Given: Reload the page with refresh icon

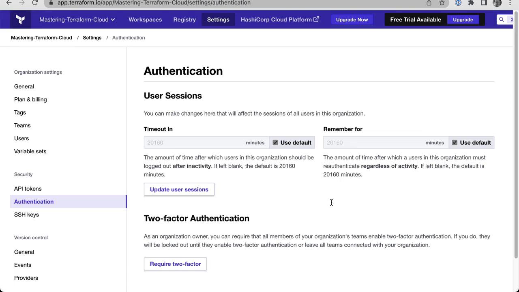Looking at the screenshot, I should tap(35, 3).
